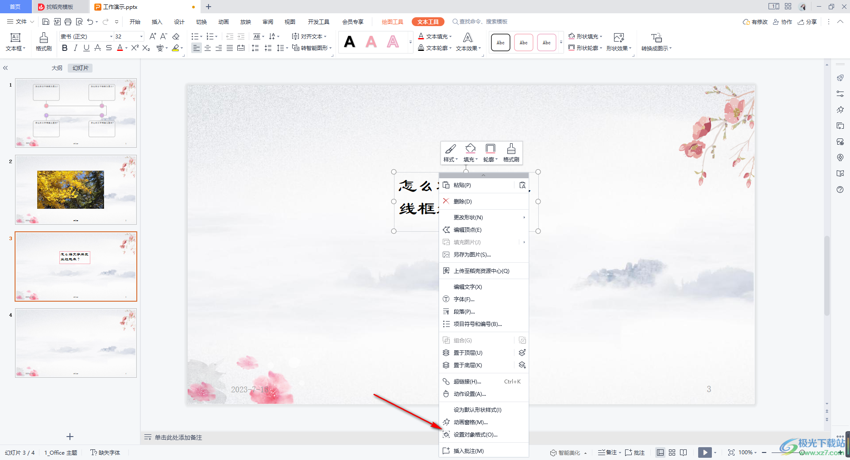The image size is (850, 460).
Task: Choose 编辑顶点(E) in the context menu
Action: pyautogui.click(x=483, y=230)
